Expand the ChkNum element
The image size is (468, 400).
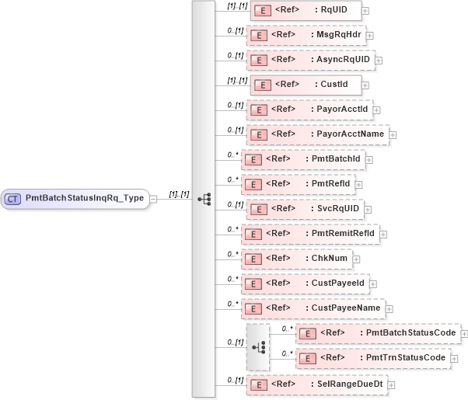(356, 259)
